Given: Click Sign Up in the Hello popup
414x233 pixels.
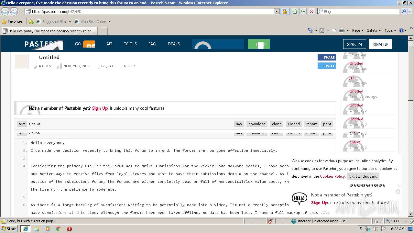Looking at the screenshot, I should pos(319,203).
